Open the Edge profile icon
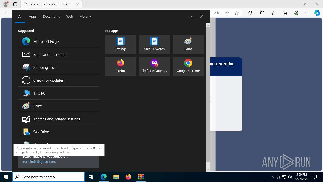This screenshot has width=323, height=182. pyautogui.click(x=6, y=4)
